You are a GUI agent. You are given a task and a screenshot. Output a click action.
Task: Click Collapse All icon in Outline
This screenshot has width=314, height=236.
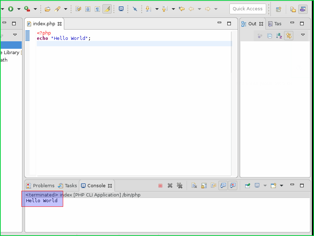tap(269, 36)
